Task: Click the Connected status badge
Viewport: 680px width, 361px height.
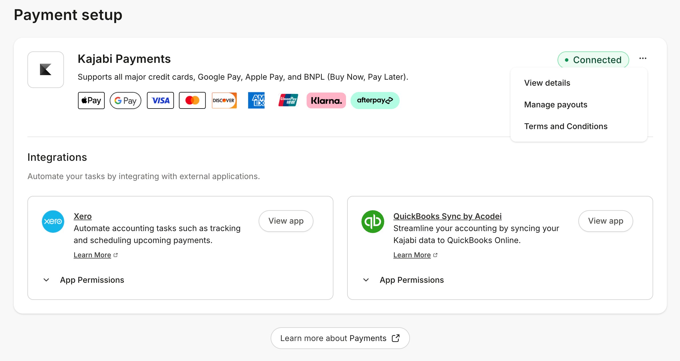Action: point(594,60)
